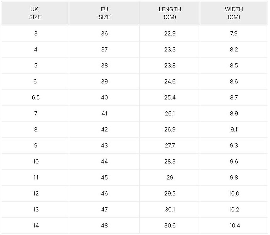Click the length value 30.6
This screenshot has height=235, width=270.
coord(170,226)
